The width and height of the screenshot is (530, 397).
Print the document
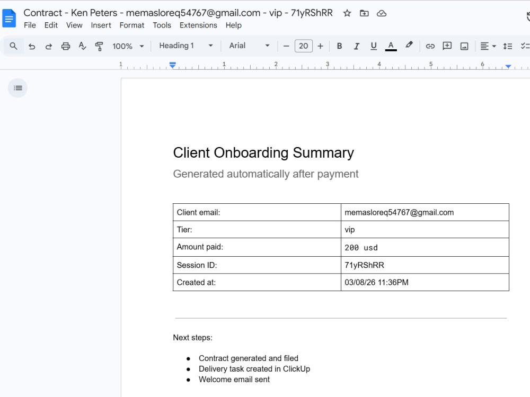click(66, 46)
